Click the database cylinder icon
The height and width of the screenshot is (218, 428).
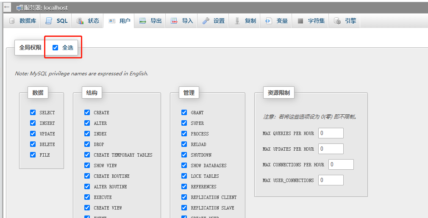pos(12,21)
